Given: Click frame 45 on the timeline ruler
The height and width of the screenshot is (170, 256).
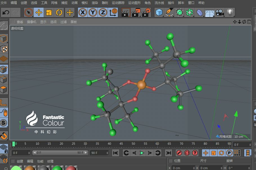Looking at the screenshot, I should (121, 144).
